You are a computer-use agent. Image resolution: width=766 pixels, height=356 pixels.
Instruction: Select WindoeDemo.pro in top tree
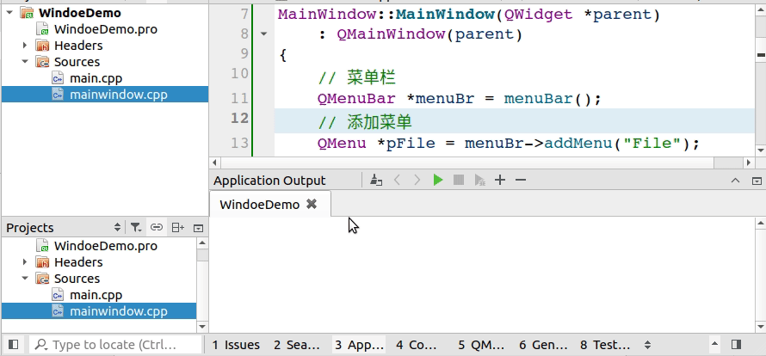[106, 29]
